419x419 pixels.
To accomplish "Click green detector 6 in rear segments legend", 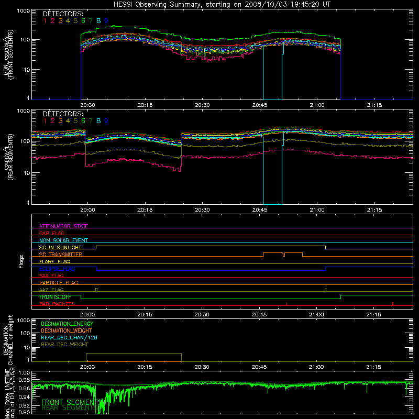I will click(x=83, y=121).
